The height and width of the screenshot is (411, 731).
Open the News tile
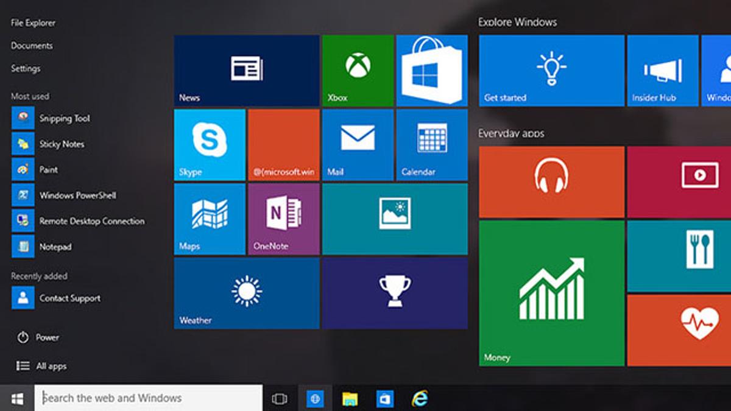pyautogui.click(x=247, y=71)
